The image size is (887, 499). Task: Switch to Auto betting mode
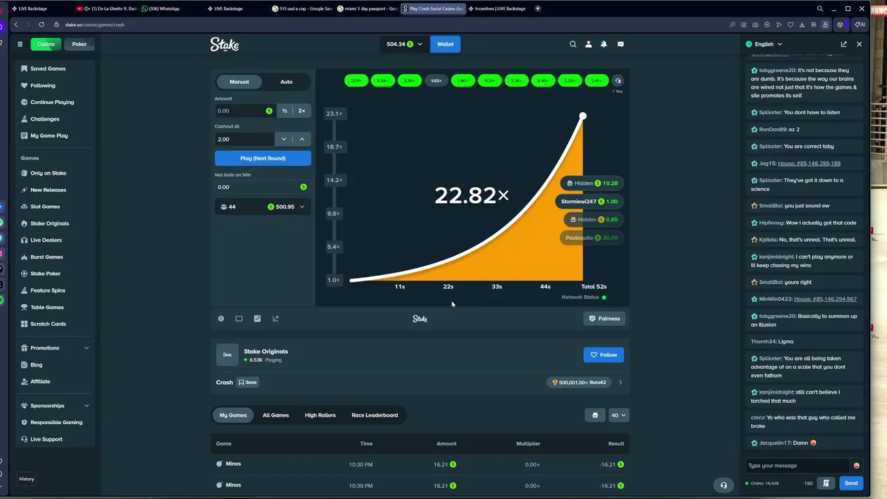click(x=286, y=82)
